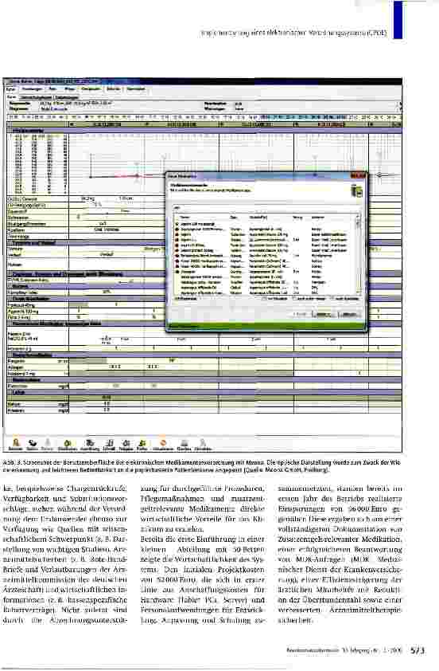Click the grey printer icon in the bottom toolbar
439x671 pixels.
[184, 443]
